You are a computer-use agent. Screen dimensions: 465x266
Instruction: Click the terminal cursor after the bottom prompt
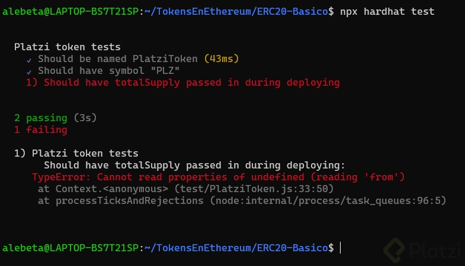point(341,248)
